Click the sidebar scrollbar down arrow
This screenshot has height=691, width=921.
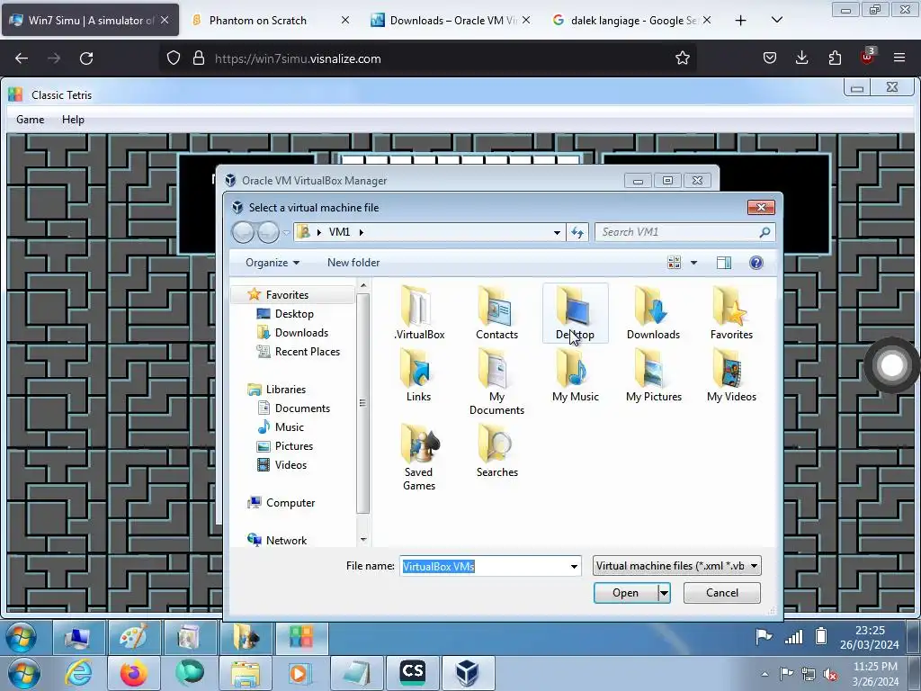point(363,540)
